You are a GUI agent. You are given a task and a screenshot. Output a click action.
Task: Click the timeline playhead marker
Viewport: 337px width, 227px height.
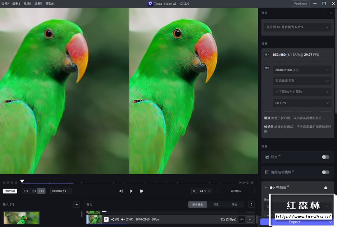22,181
